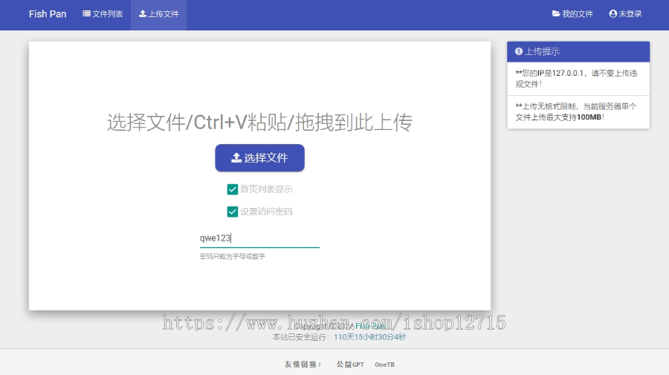Click the uptime 110天15小时30分4秒 text
This screenshot has height=375, width=669.
click(369, 337)
